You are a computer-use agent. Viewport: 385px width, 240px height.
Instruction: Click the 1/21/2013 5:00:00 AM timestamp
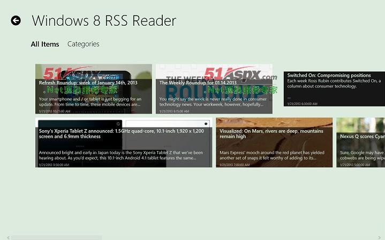click(355, 165)
